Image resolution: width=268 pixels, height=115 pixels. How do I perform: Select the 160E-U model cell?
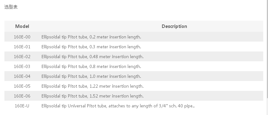tap(22, 106)
